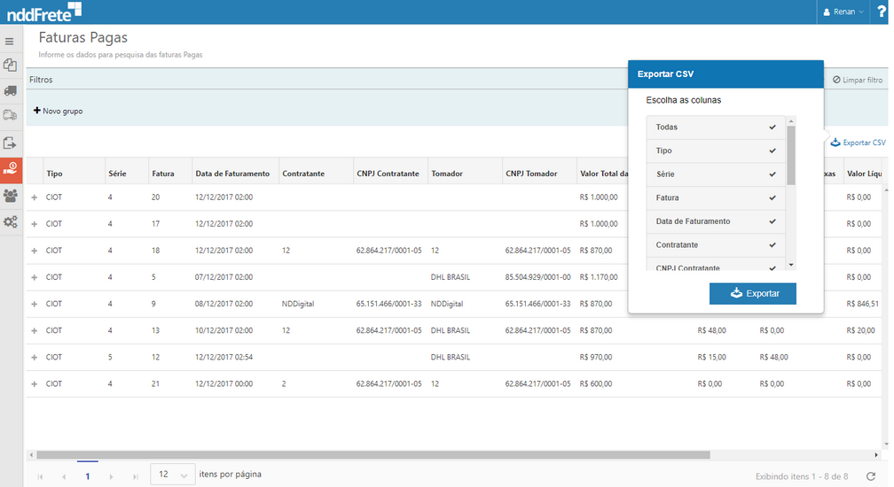Open the documents icon in sidebar
Viewport: 894px width, 487px height.
click(10, 66)
